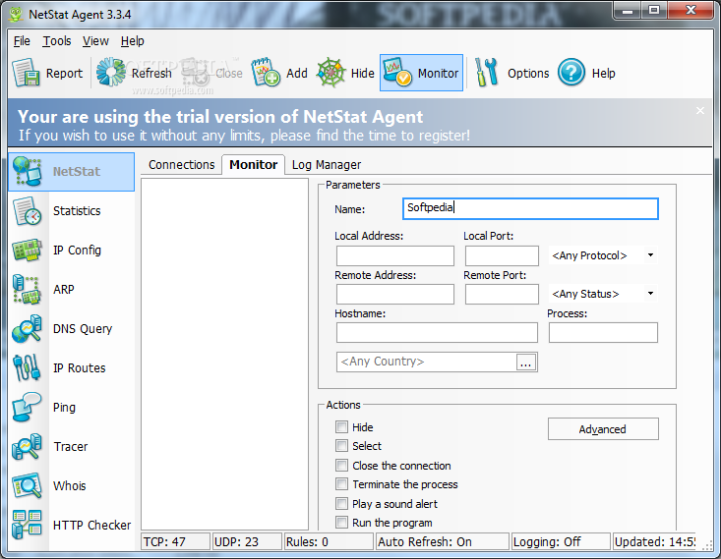Click Updated time status entry
The width and height of the screenshot is (721, 559).
[x=654, y=541]
